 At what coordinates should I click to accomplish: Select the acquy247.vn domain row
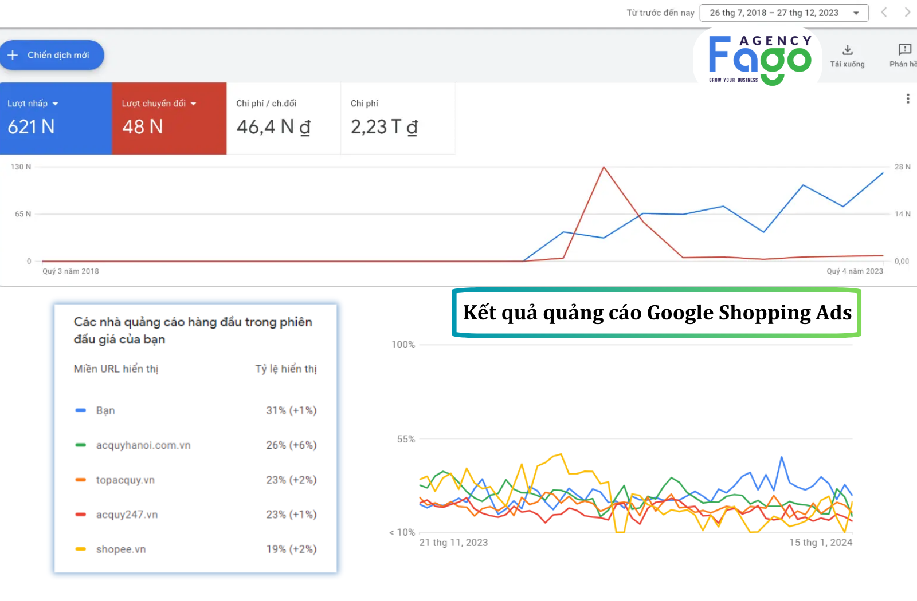click(127, 515)
